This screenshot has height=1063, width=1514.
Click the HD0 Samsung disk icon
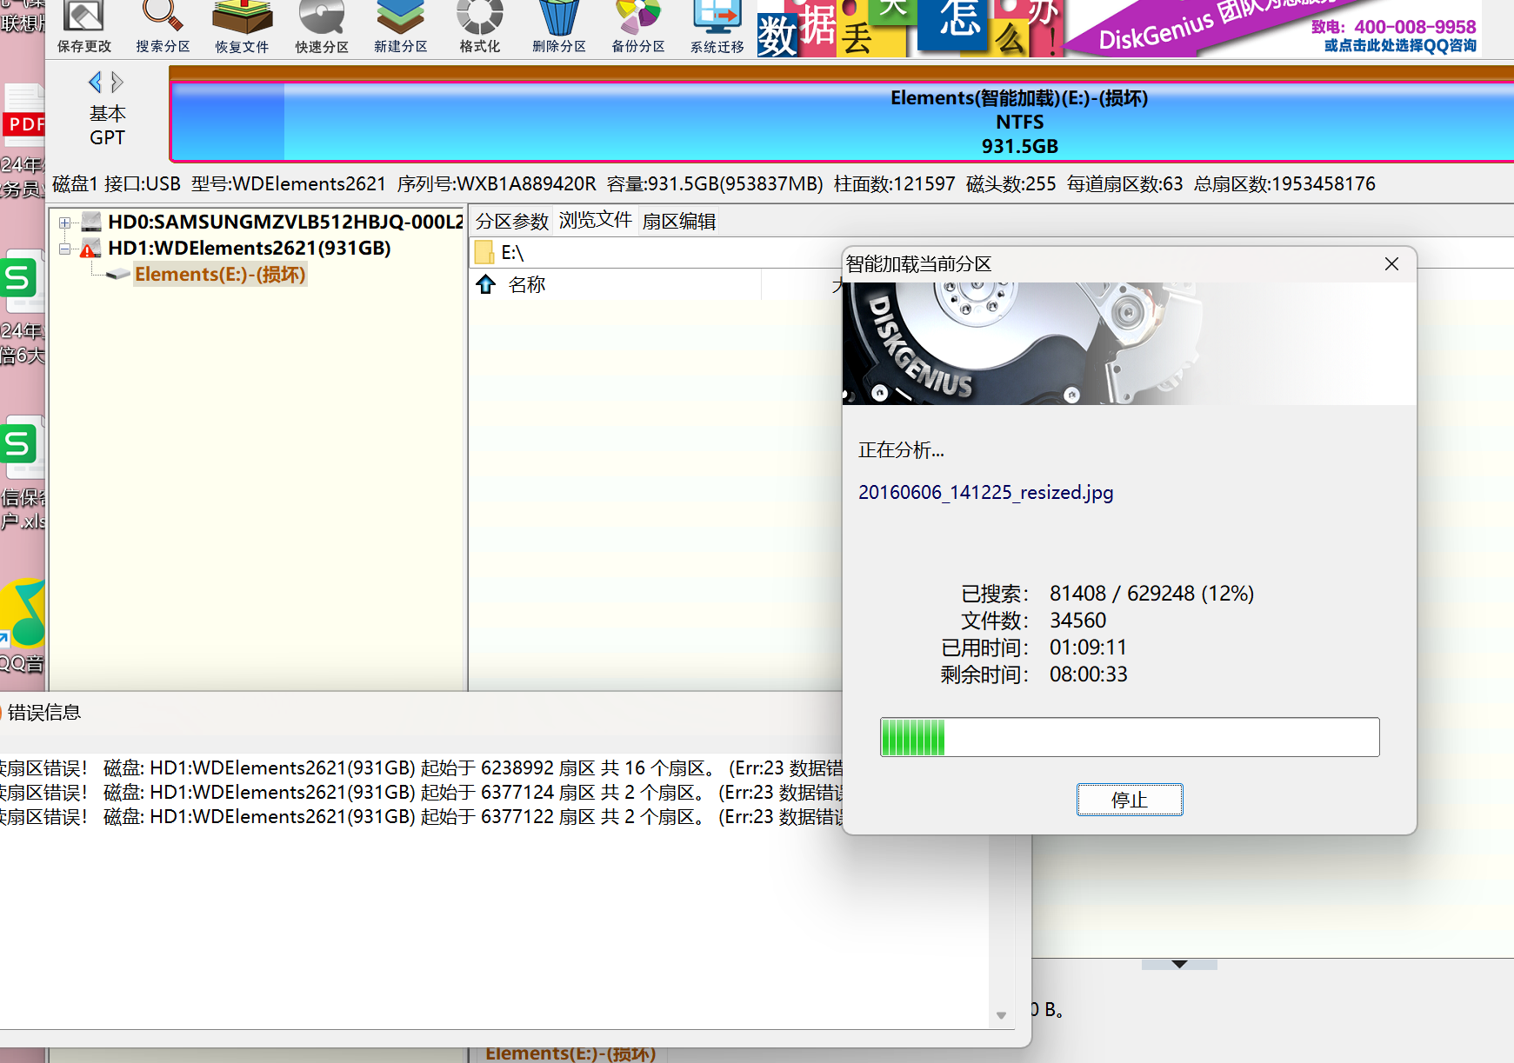(x=91, y=222)
